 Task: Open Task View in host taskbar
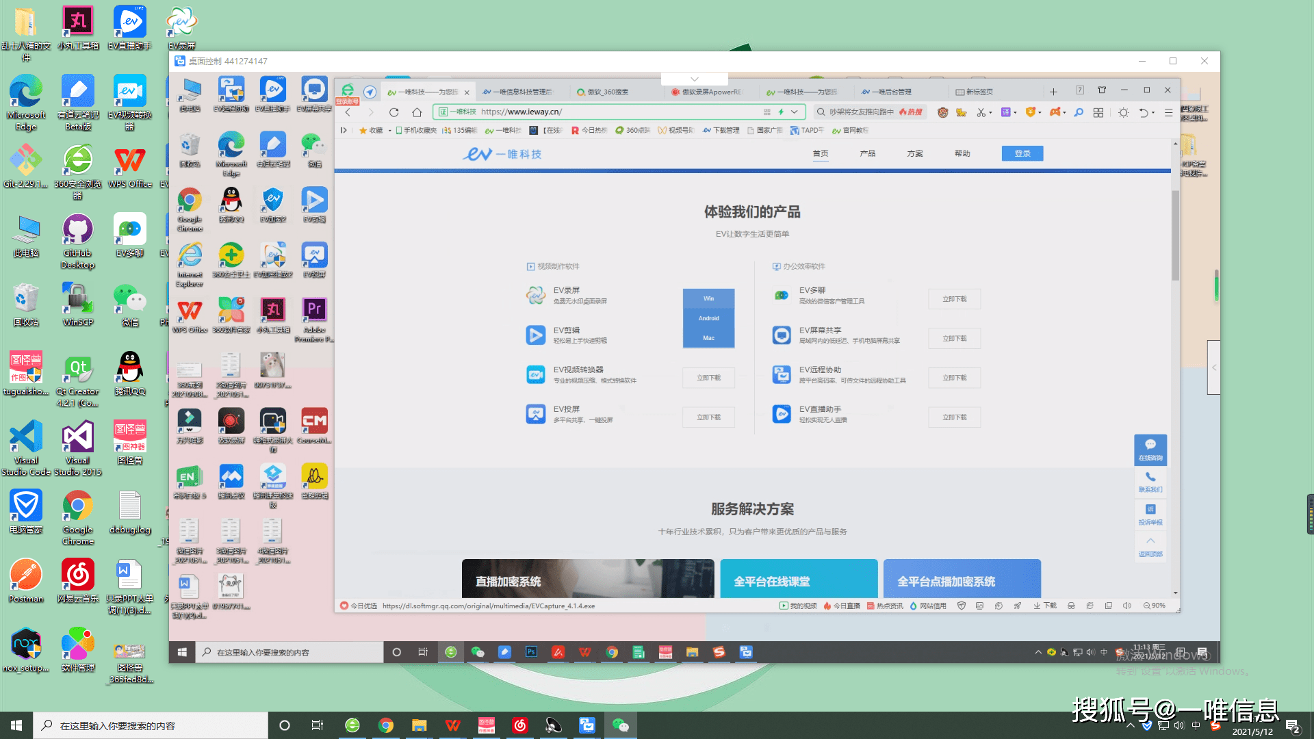click(317, 725)
